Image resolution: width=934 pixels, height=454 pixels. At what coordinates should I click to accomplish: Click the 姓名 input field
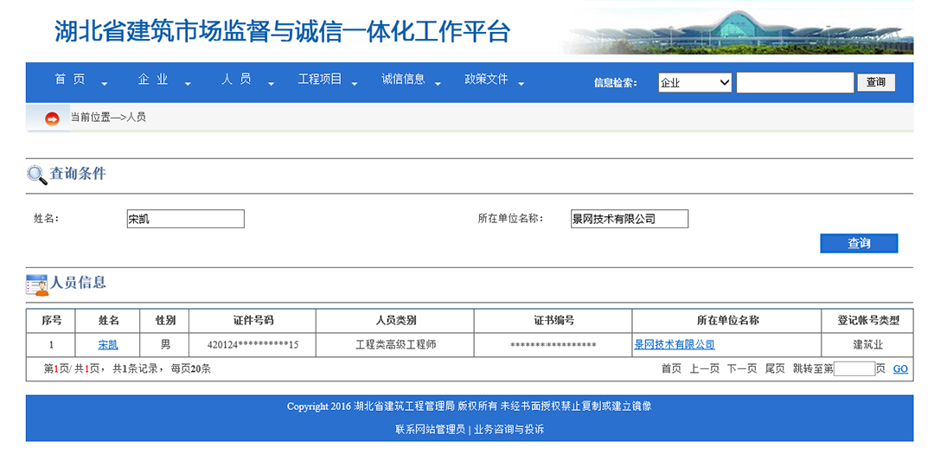pyautogui.click(x=185, y=219)
